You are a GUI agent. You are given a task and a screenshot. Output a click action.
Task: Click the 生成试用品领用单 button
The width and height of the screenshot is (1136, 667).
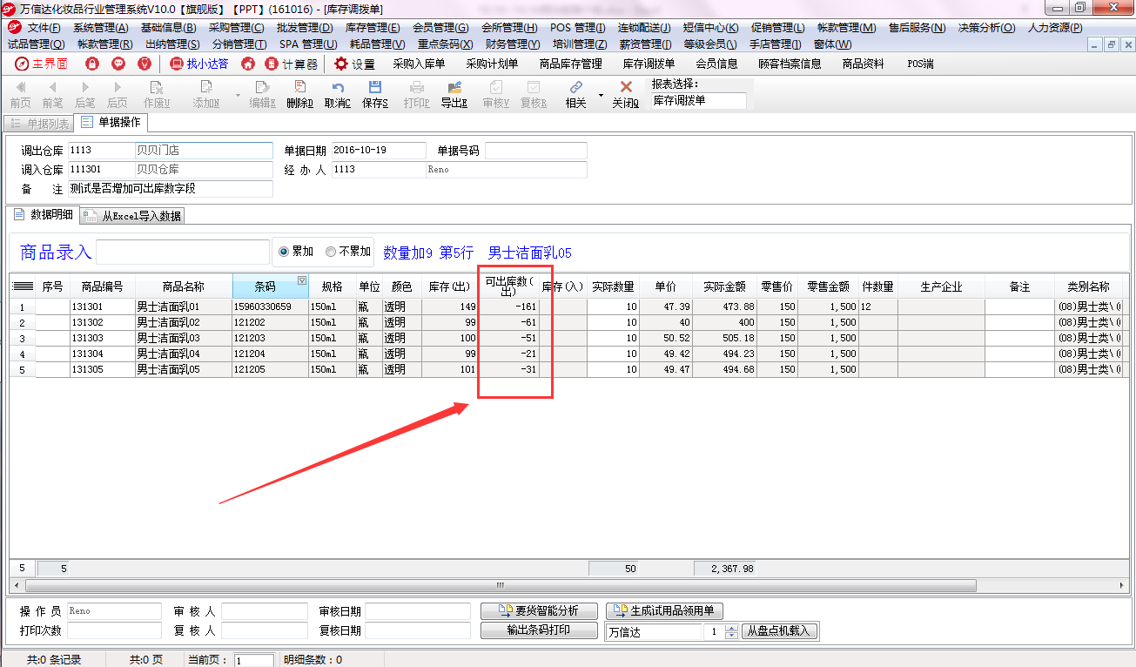pyautogui.click(x=665, y=611)
